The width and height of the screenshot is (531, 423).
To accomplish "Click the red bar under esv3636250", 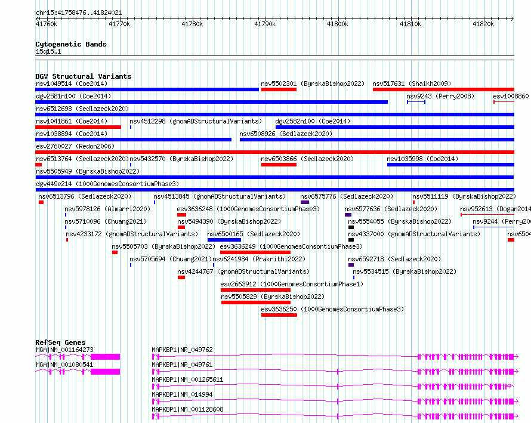I will click(279, 315).
